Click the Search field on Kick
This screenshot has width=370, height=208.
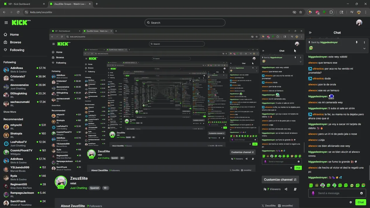point(185,23)
